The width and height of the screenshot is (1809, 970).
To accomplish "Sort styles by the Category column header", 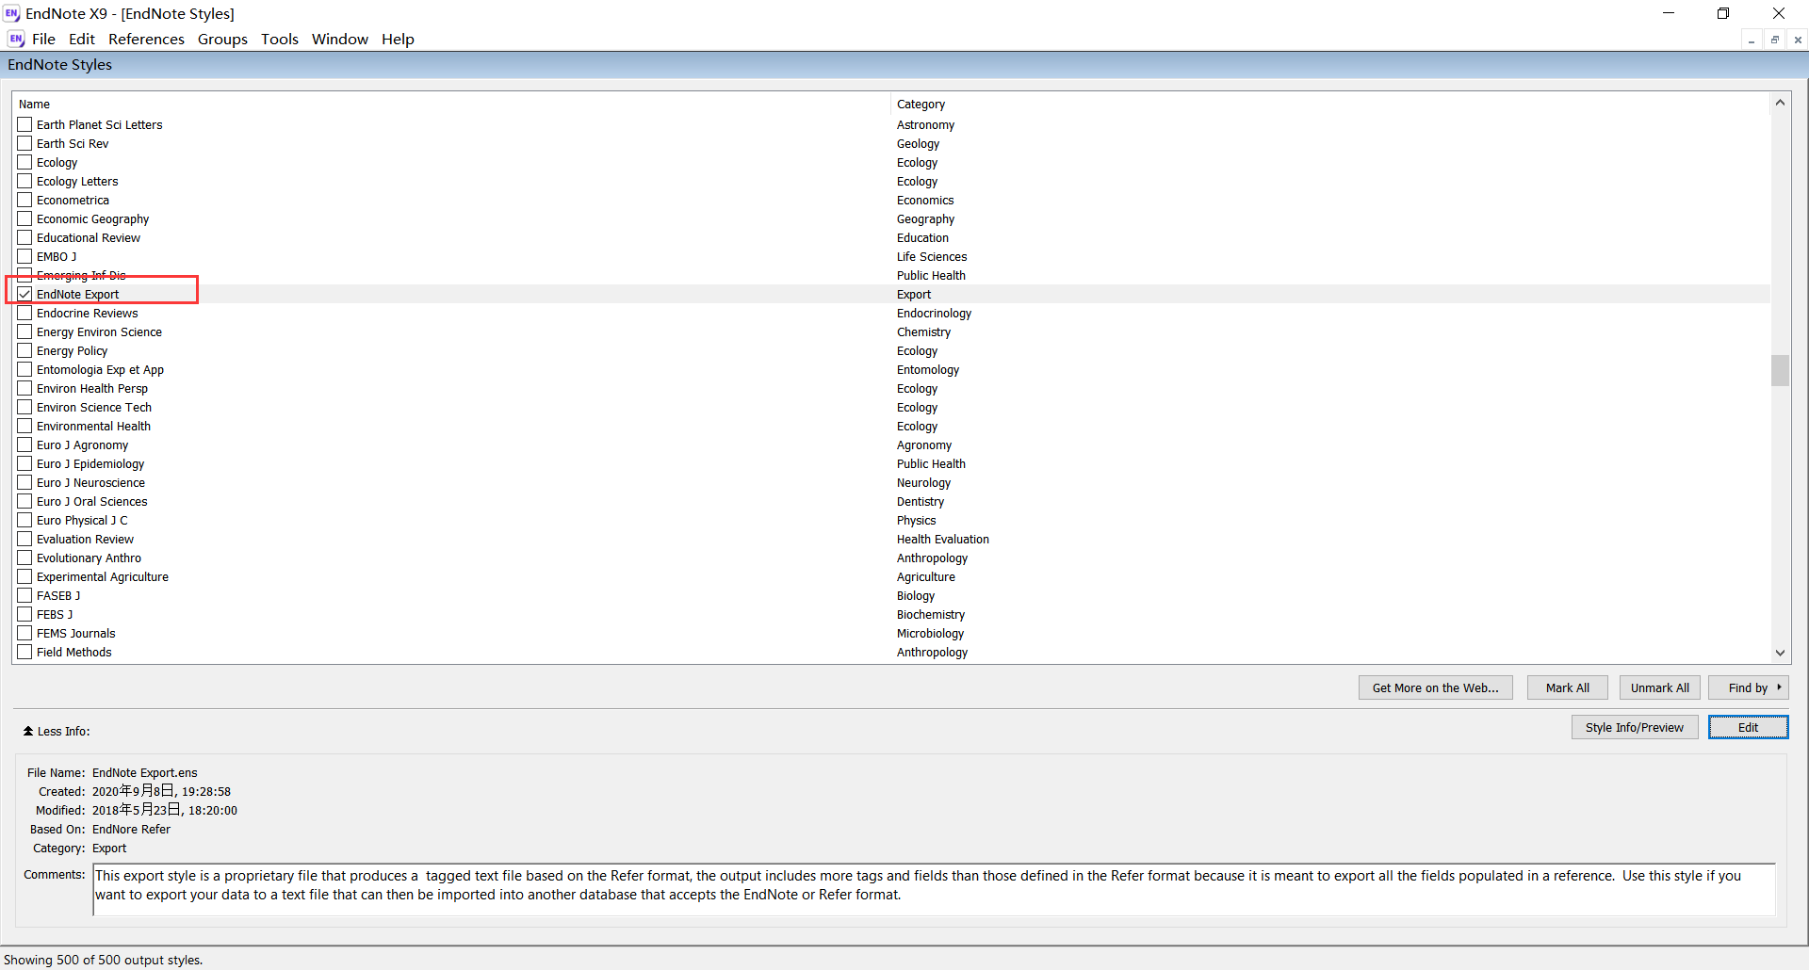I will coord(1329,104).
